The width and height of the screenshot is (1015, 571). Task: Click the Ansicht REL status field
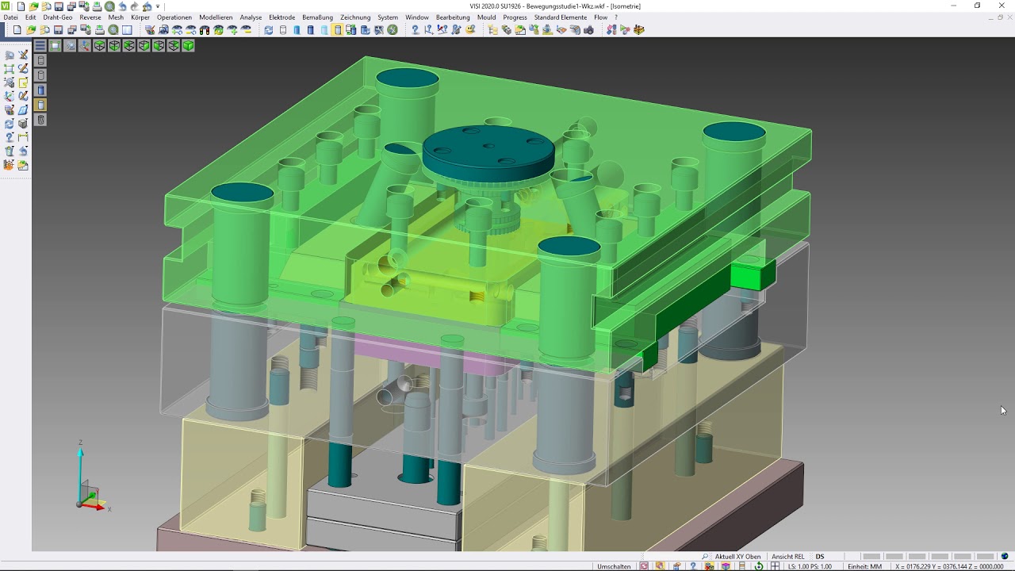(787, 557)
